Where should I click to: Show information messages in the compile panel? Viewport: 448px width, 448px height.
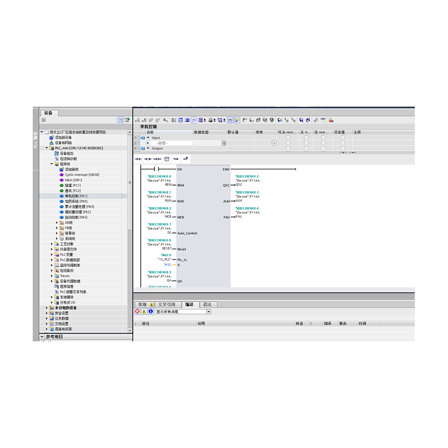(x=151, y=311)
